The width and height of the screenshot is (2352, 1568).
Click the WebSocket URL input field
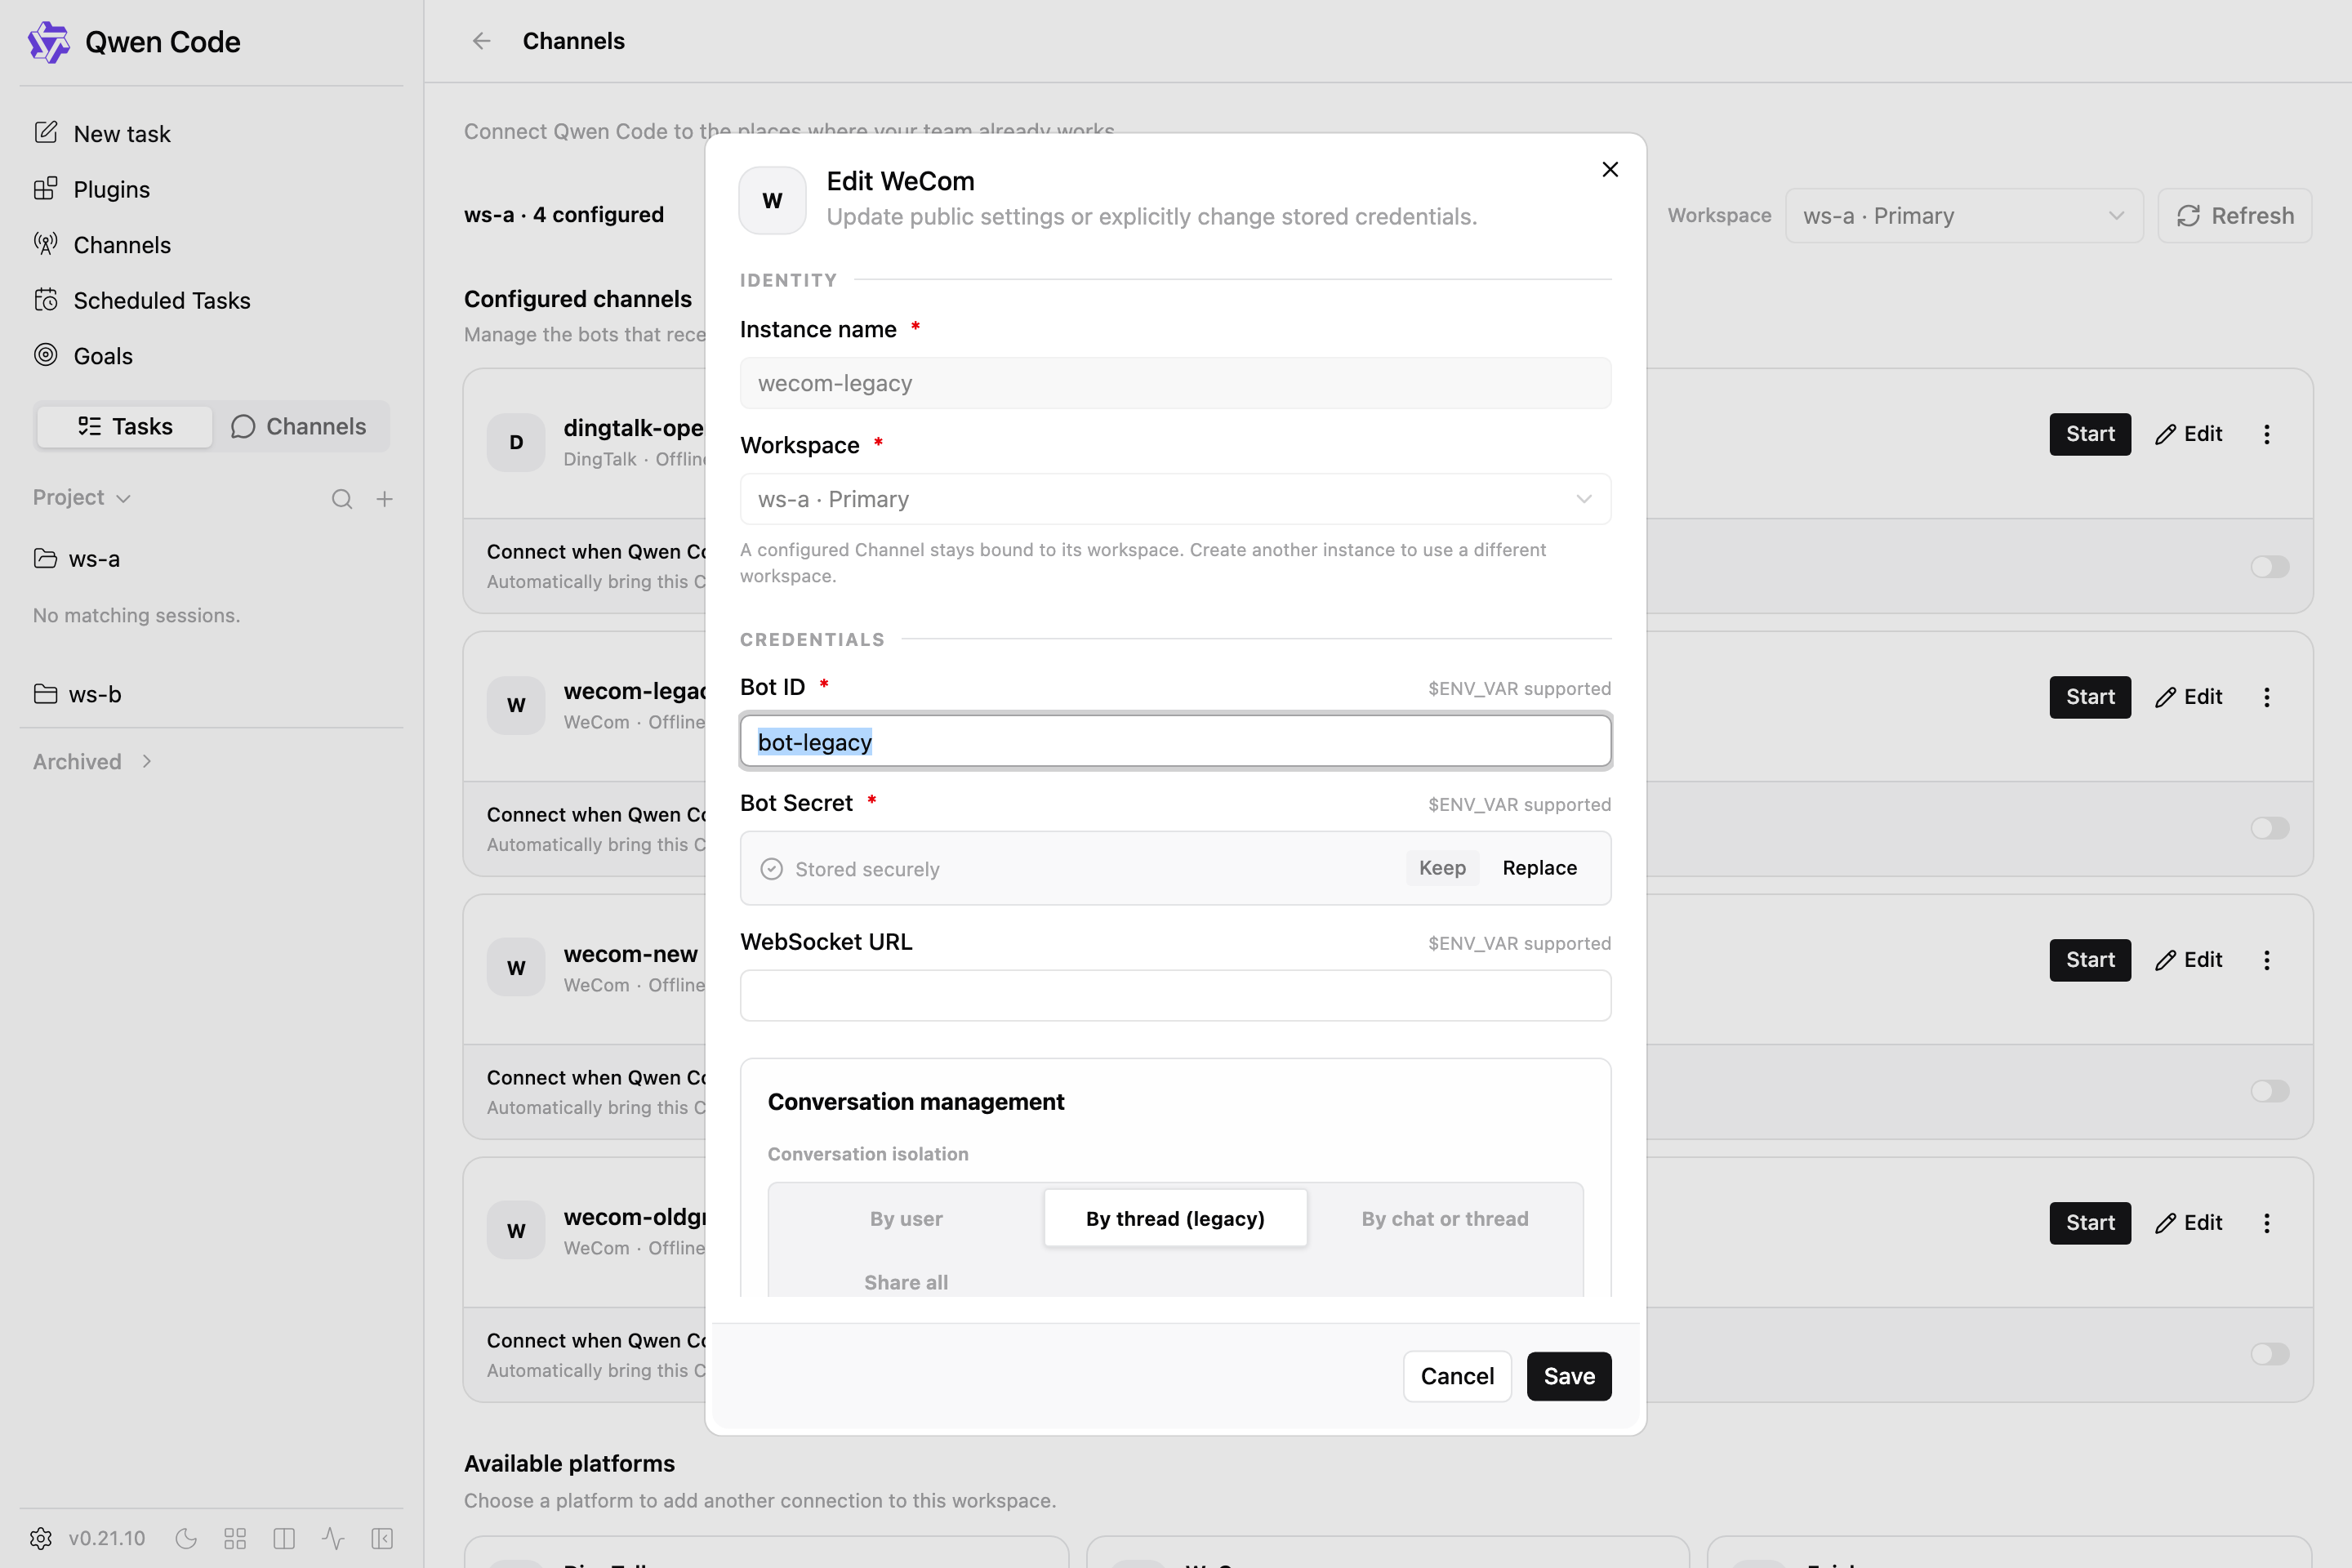[x=1175, y=995]
